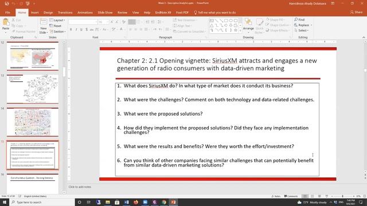Click the Undo icon in title bar
This screenshot has width=367, height=206.
point(14,3)
